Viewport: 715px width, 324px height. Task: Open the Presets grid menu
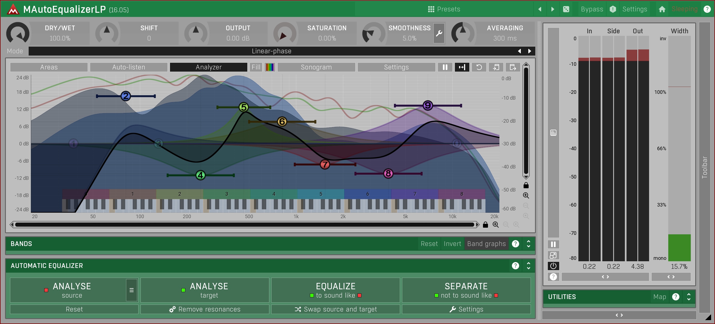444,9
